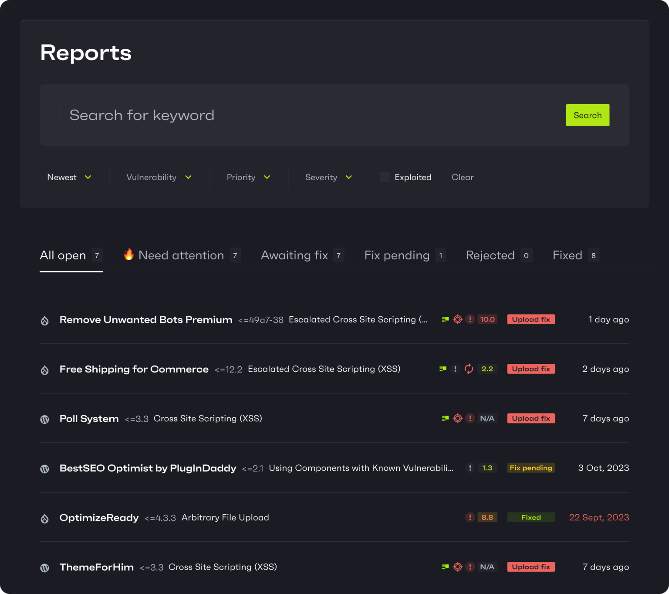The height and width of the screenshot is (594, 669).
Task: Click the circular refresh icon on Free Shipping for Commerce
Action: click(x=469, y=369)
